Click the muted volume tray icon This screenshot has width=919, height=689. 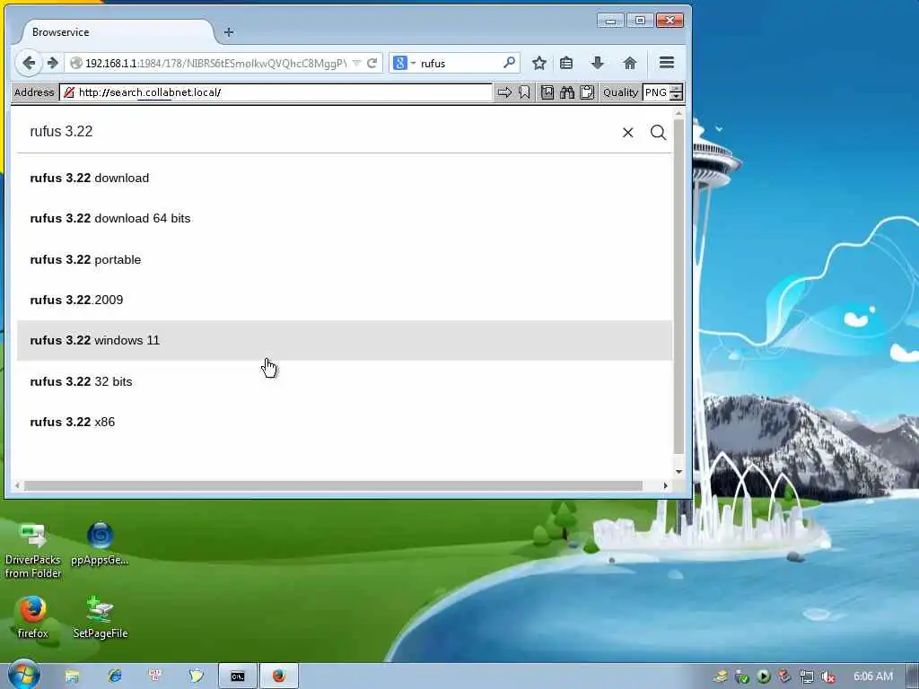tap(827, 676)
